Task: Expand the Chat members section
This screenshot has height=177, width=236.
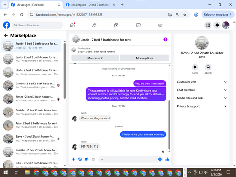Action: pos(202,90)
